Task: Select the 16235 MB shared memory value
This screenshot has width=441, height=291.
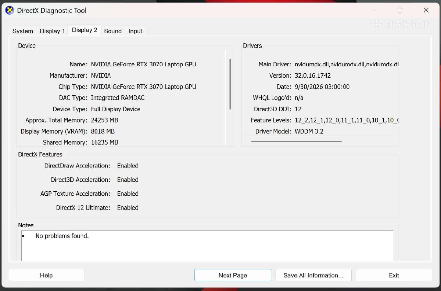Action: click(104, 142)
